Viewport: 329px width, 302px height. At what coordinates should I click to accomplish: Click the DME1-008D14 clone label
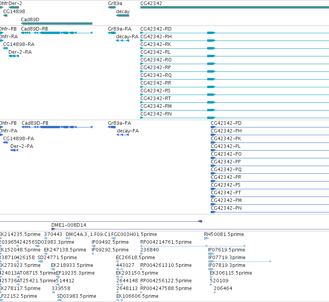69,225
